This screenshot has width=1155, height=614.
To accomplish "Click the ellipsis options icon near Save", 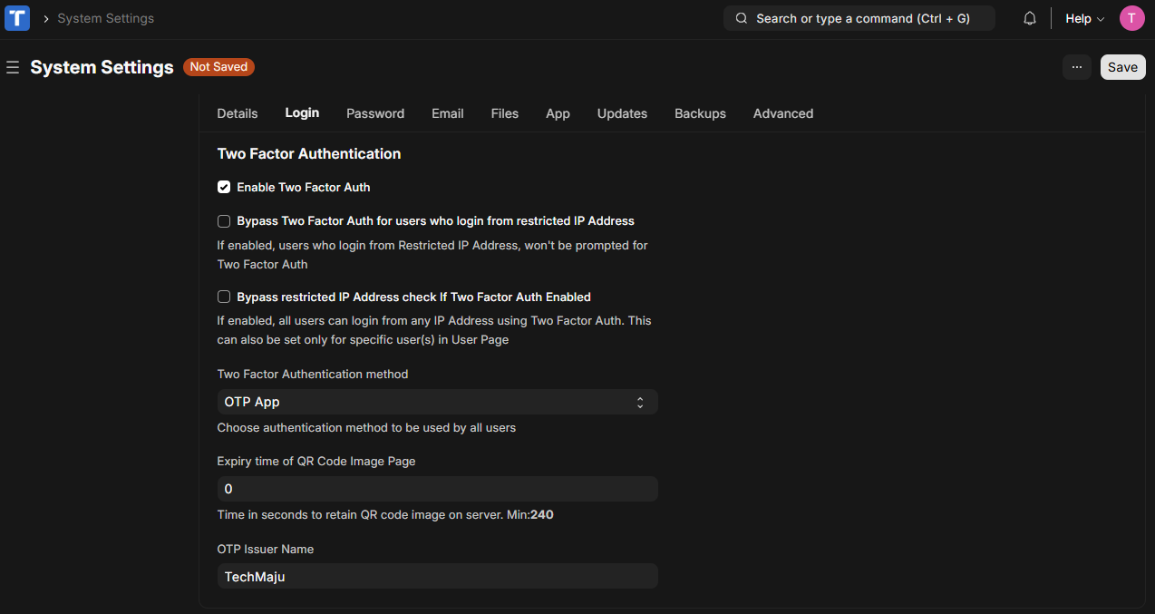I will pos(1077,66).
